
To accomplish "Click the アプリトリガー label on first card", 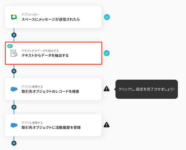I will [30, 15].
